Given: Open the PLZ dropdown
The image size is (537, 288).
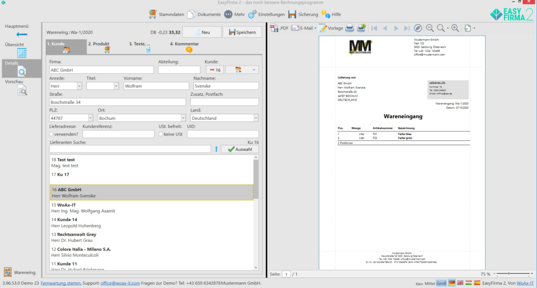Looking at the screenshot, I should tap(90, 118).
